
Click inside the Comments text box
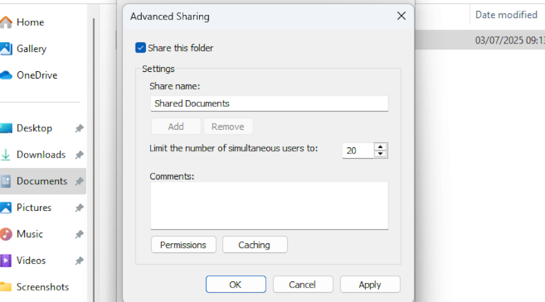[269, 205]
